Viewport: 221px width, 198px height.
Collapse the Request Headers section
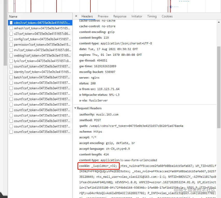(x=75, y=108)
